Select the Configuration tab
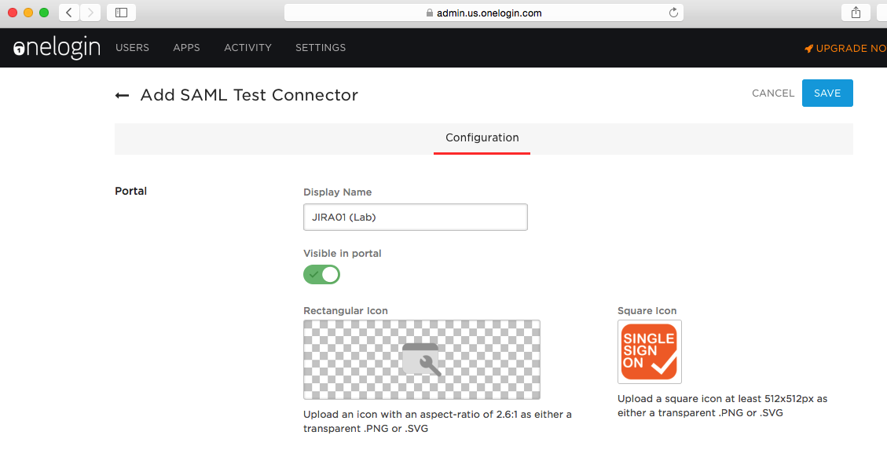This screenshot has width=887, height=450. 482,138
